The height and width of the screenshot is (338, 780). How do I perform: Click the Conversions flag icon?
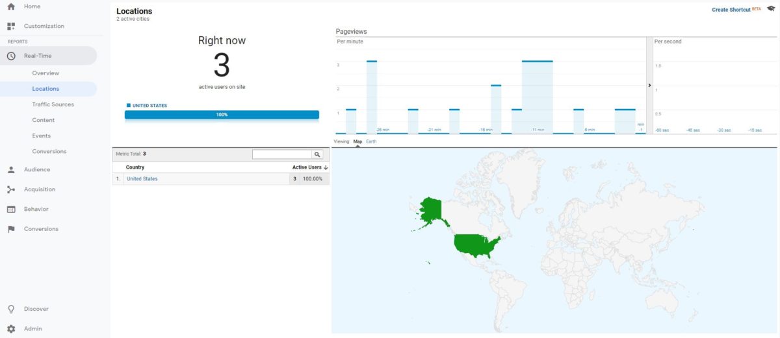point(11,229)
